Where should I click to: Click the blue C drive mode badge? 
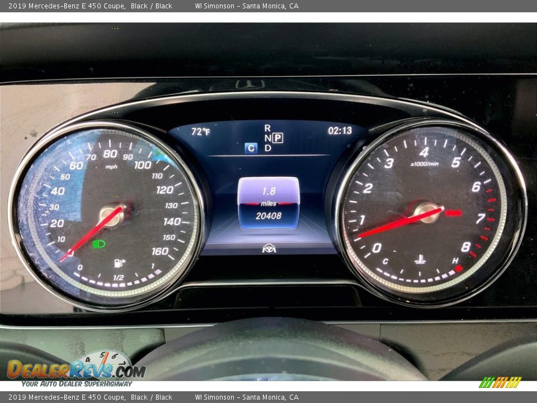pos(251,148)
